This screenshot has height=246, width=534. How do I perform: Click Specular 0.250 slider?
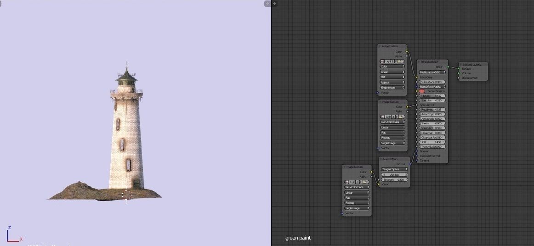point(432,101)
